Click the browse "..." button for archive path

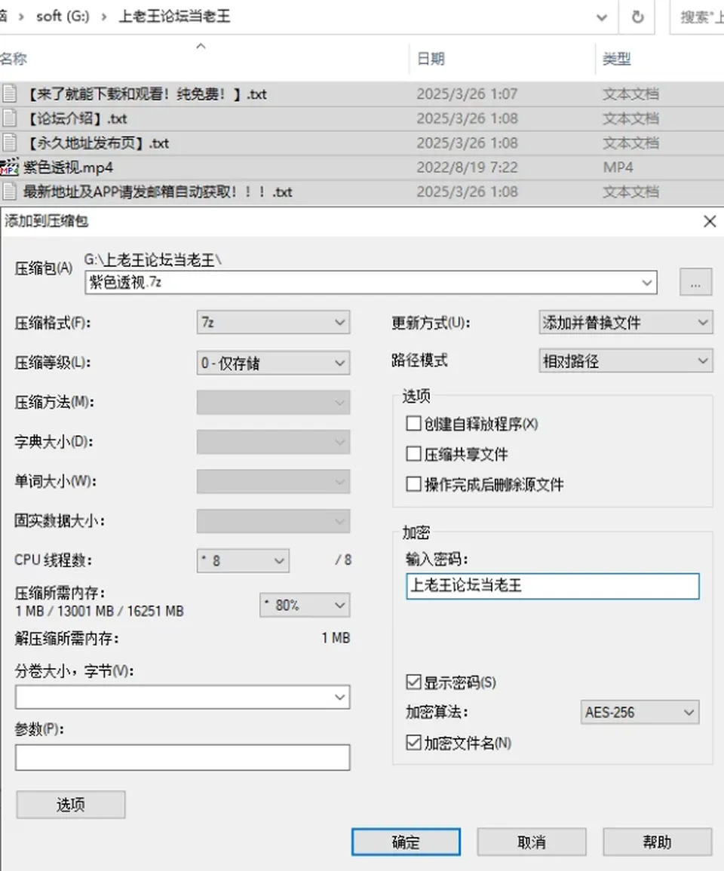(x=695, y=283)
